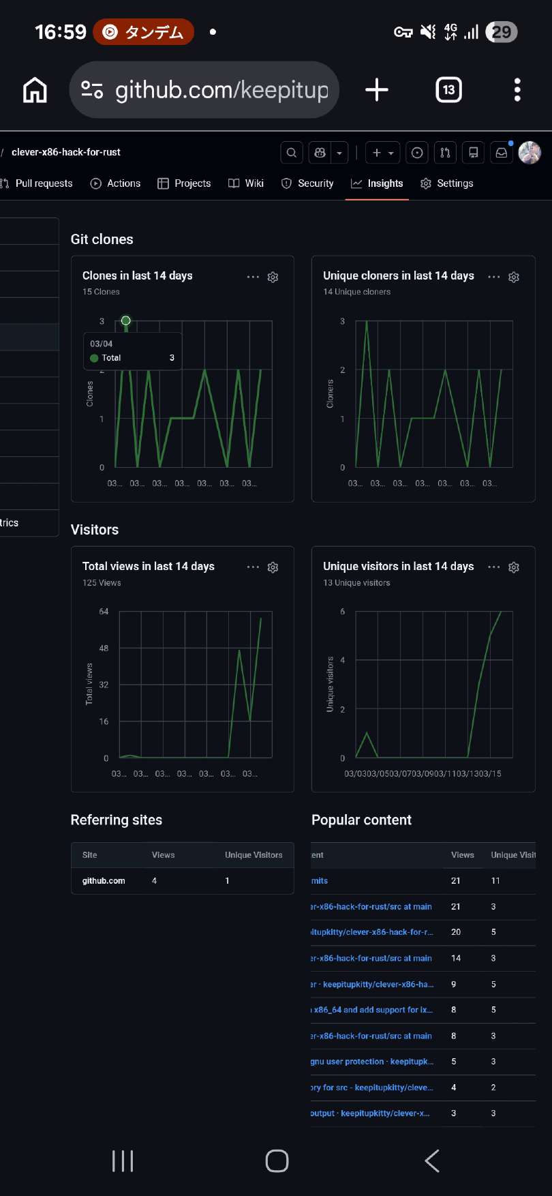Click the Unique Visitors header in Referring sites
The height and width of the screenshot is (1196, 552).
pos(254,855)
